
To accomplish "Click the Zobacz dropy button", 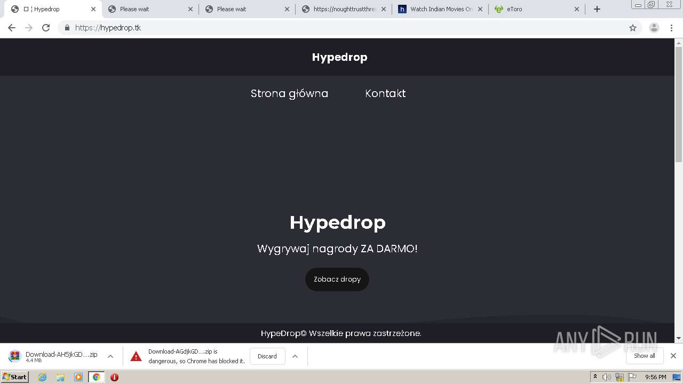I will [x=337, y=279].
